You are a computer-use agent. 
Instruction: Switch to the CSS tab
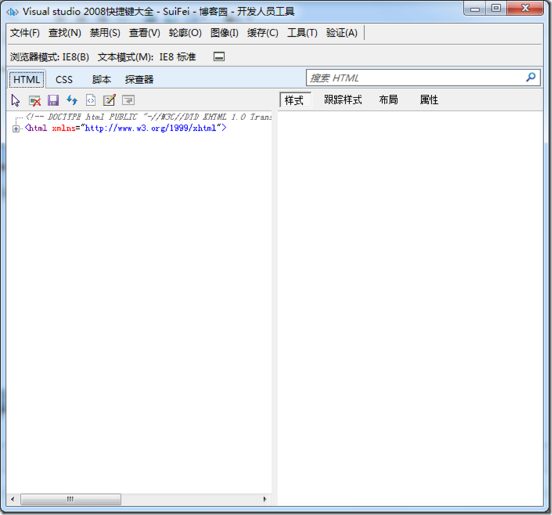point(64,79)
